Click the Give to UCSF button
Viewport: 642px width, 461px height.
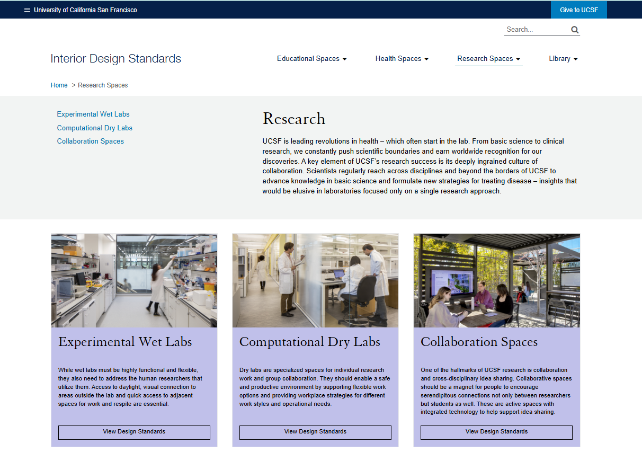[x=579, y=10]
